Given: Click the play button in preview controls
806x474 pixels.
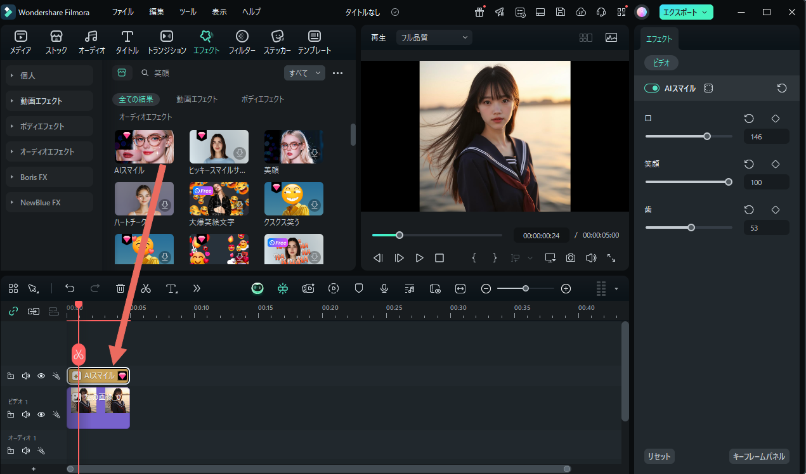Looking at the screenshot, I should [x=419, y=258].
